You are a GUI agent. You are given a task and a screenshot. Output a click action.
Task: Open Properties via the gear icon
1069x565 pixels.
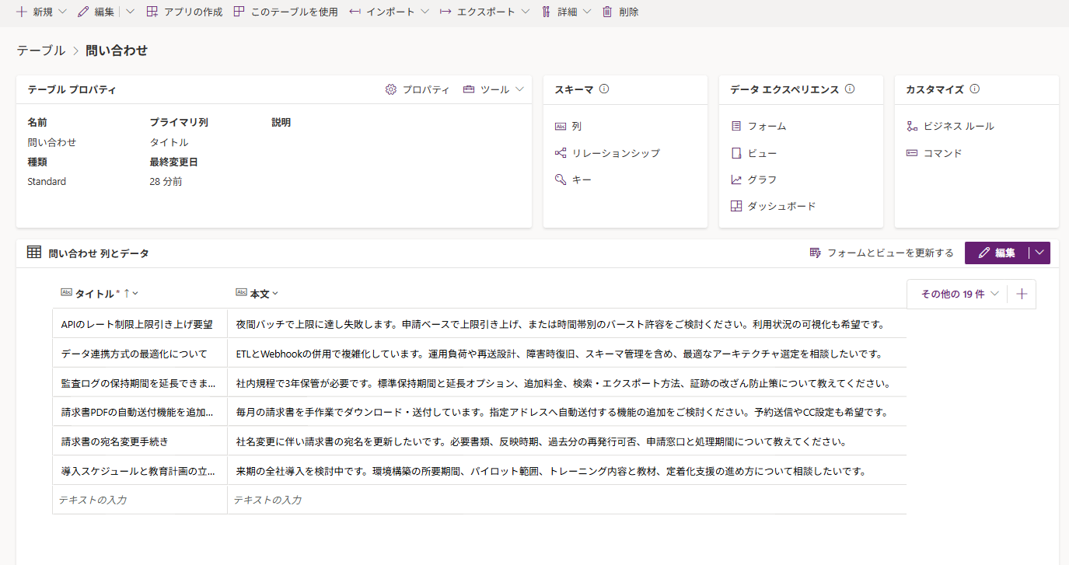pyautogui.click(x=391, y=89)
